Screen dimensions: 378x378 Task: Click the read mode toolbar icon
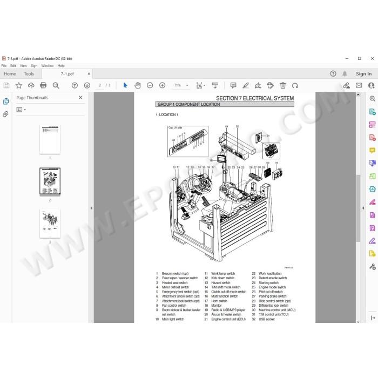coord(215,85)
